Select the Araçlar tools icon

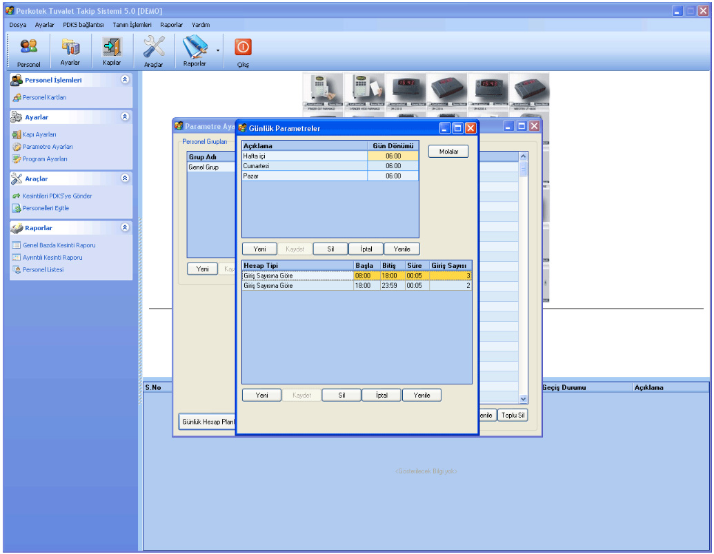tap(153, 52)
